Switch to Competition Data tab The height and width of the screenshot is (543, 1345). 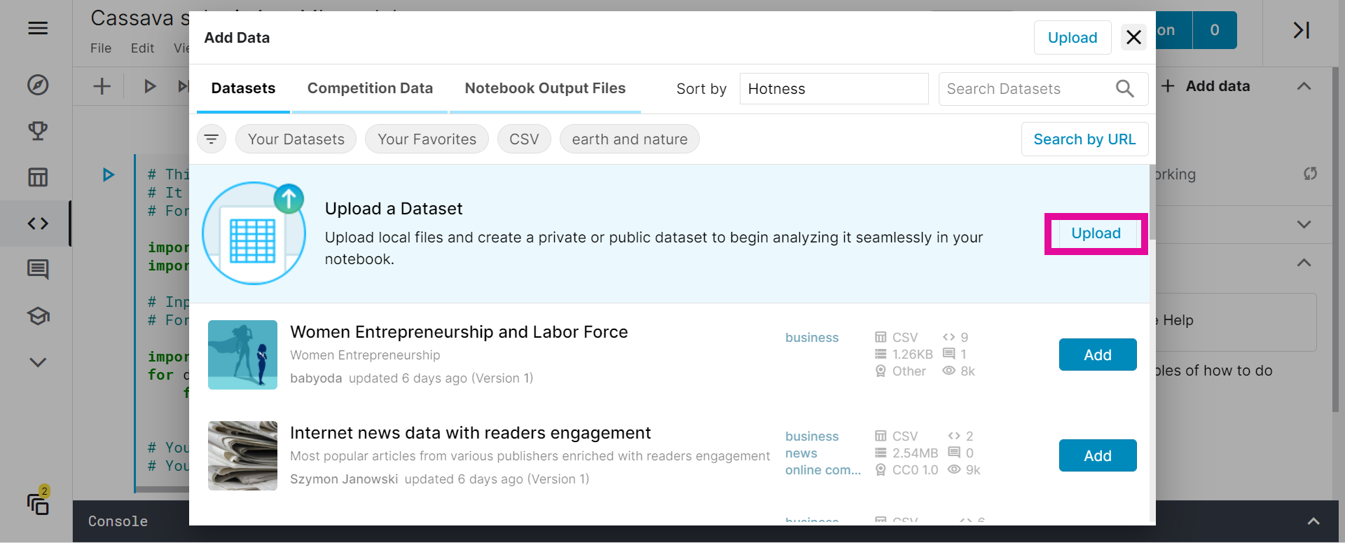pyautogui.click(x=370, y=88)
